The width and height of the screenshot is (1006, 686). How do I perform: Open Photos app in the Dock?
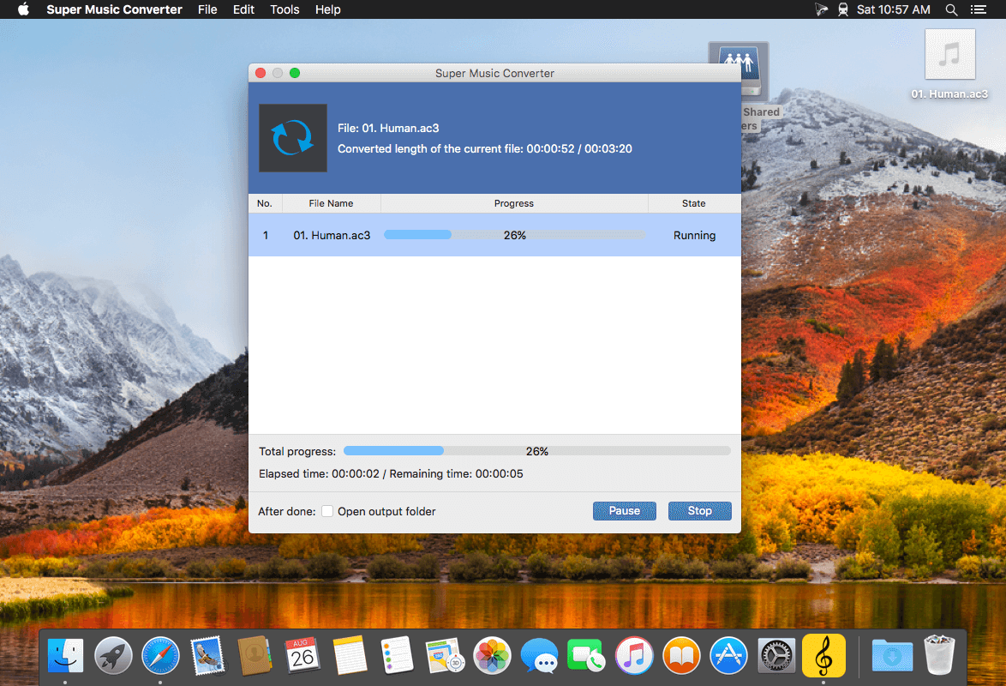coord(492,656)
